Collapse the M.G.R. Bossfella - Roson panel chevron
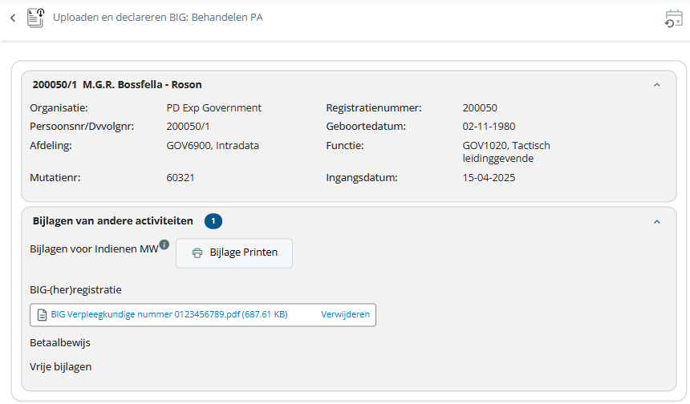 [657, 84]
